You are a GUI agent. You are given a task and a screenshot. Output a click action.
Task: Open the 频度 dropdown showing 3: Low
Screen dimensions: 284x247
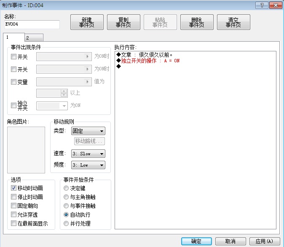pos(88,165)
